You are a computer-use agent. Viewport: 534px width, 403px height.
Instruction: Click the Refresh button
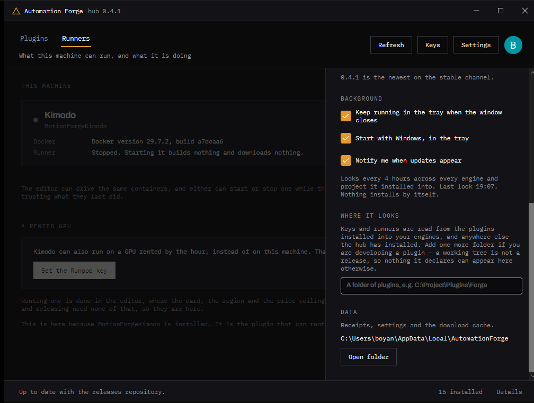(x=391, y=45)
